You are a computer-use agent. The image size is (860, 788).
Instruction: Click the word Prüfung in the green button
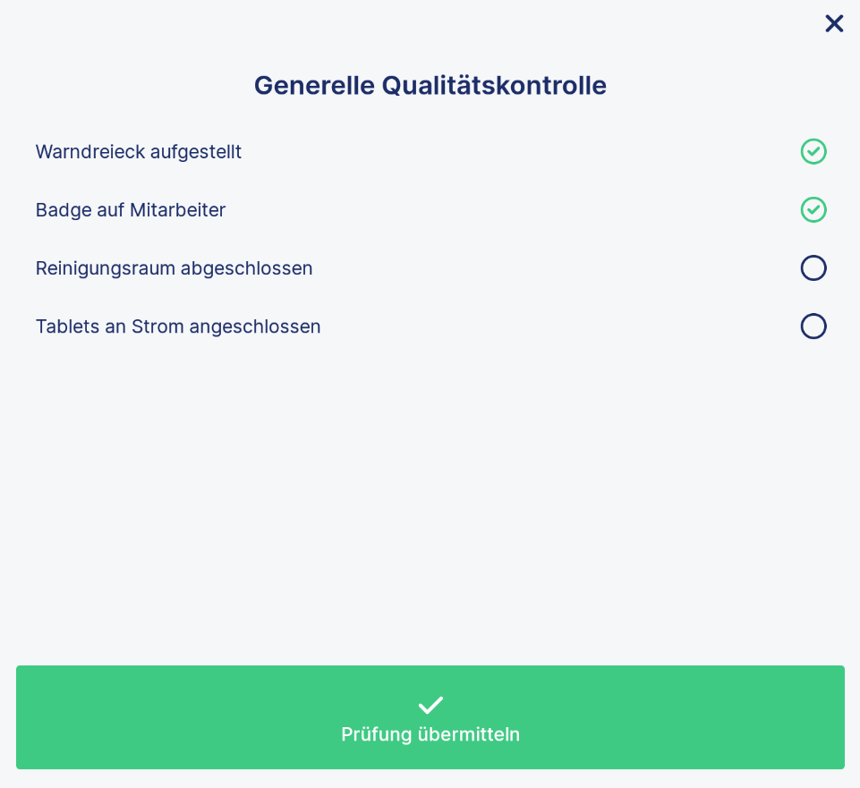tap(376, 735)
